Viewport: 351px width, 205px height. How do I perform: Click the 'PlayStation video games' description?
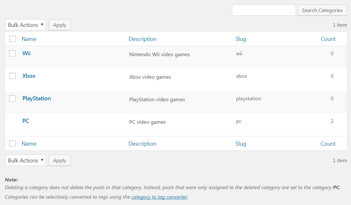click(157, 100)
